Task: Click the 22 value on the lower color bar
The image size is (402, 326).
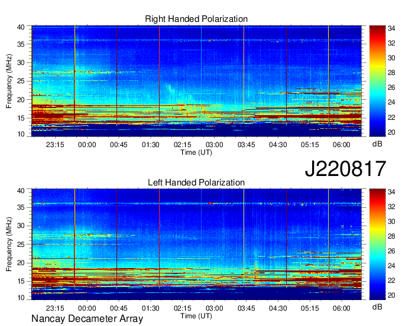Action: pyautogui.click(x=391, y=281)
